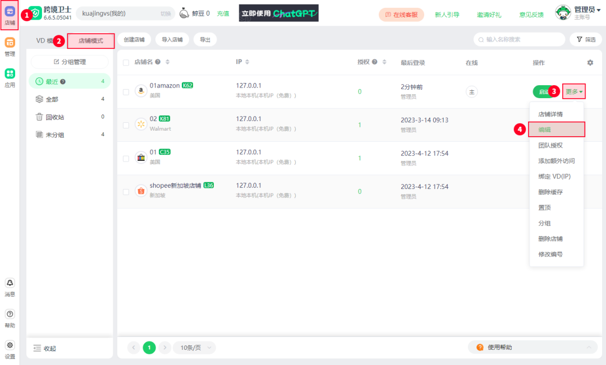Viewport: 606px width, 365px height.
Task: Open the 帮助 help panel
Action: point(10,320)
